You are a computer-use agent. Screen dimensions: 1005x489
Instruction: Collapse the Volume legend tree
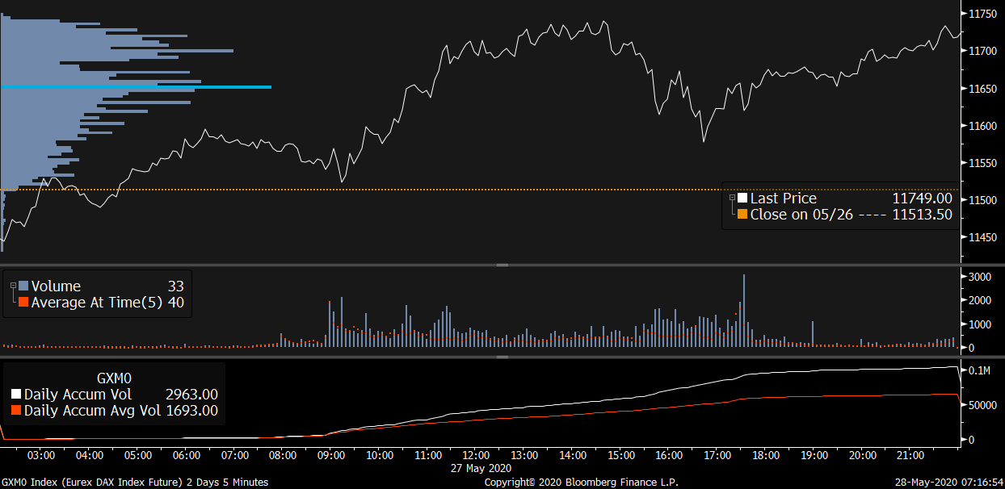pos(11,286)
